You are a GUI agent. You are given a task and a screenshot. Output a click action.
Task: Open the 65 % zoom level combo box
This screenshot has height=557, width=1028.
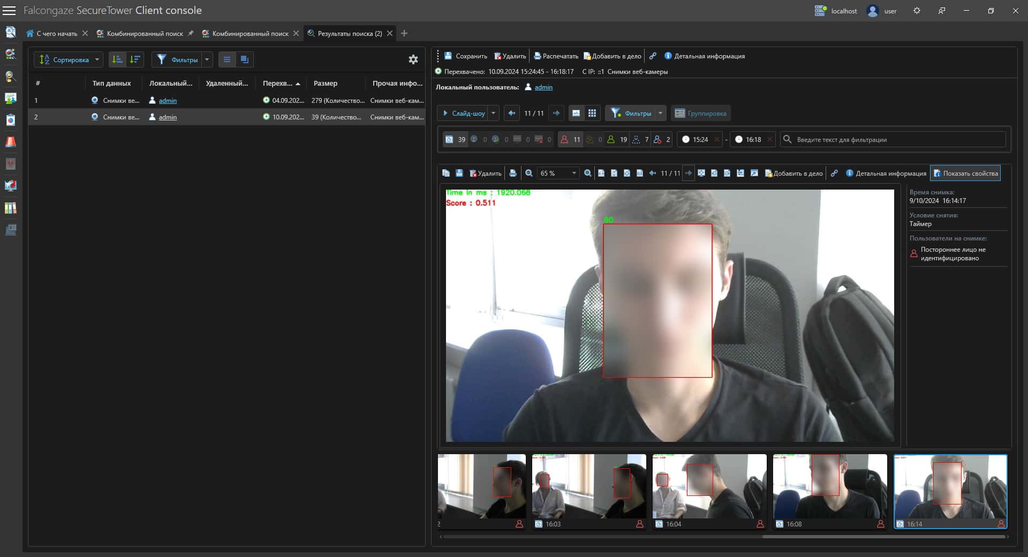558,173
